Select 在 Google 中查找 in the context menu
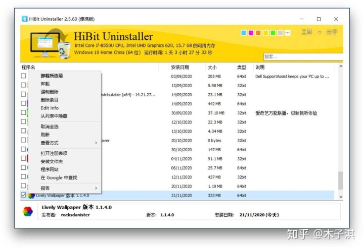Screen dimensions: 364x249 coord(65,178)
